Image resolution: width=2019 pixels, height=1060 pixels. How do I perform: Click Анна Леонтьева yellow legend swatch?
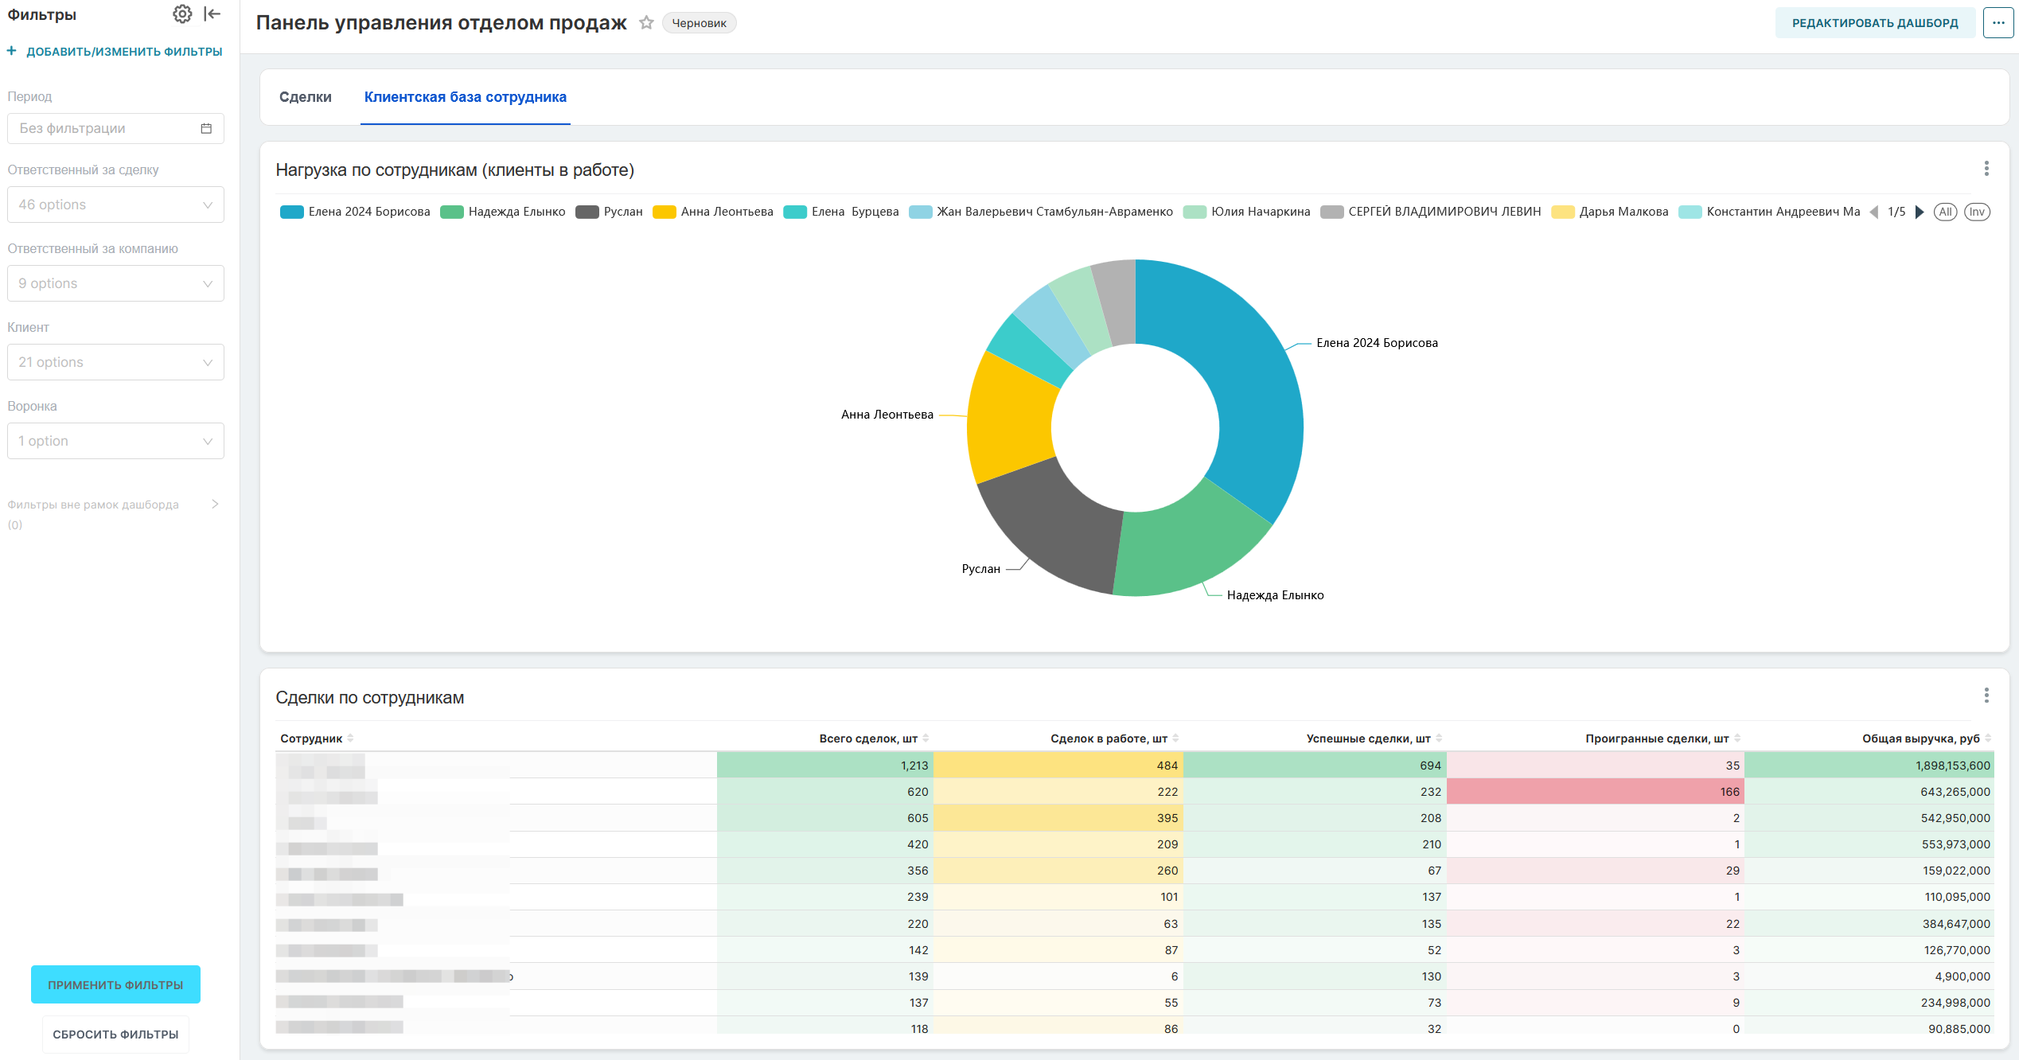665,212
